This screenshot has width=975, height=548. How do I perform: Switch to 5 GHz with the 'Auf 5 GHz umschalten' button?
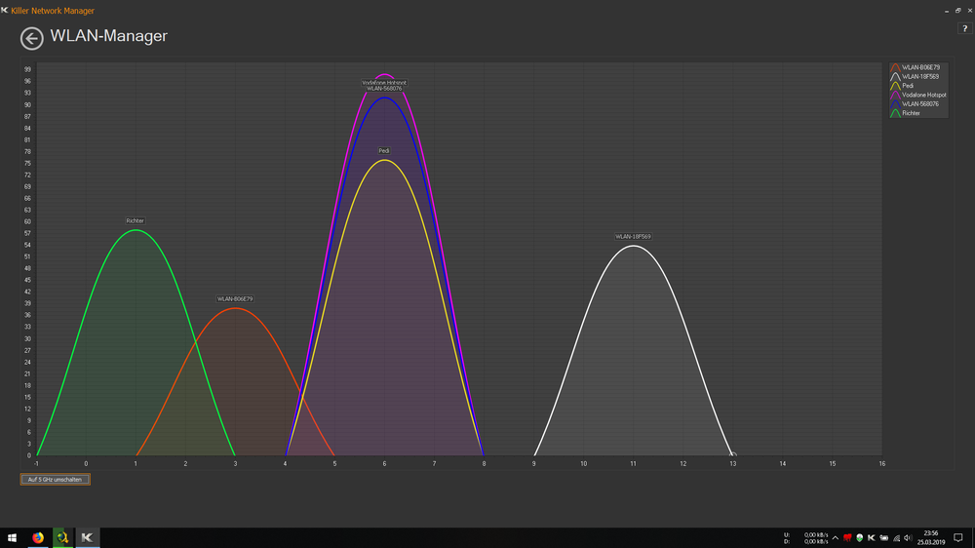(x=55, y=480)
